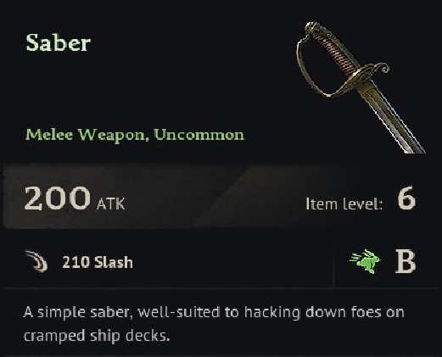
Task: Click the green rabbit speed icon
Action: pos(366,261)
